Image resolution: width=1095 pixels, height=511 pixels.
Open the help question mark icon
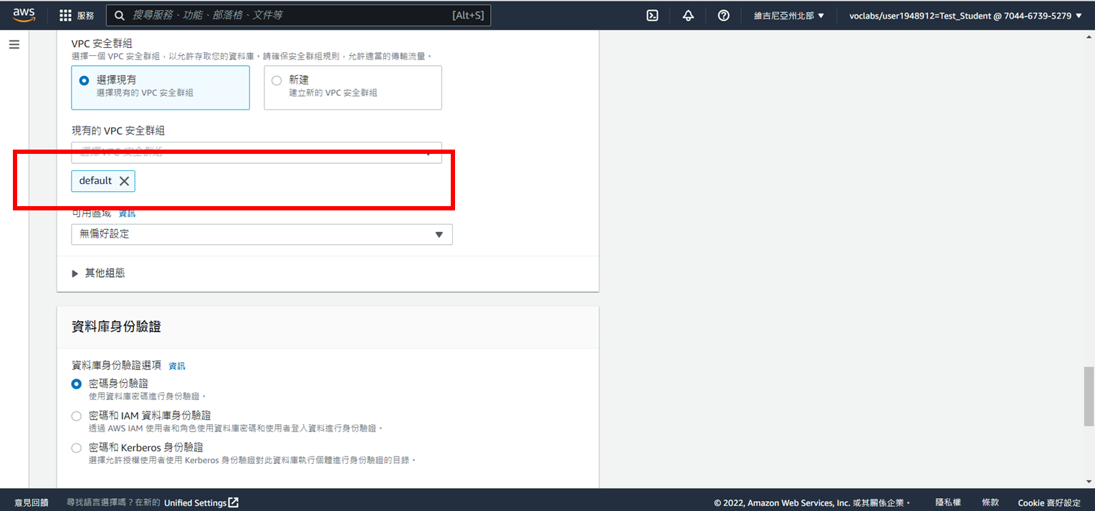(x=723, y=15)
